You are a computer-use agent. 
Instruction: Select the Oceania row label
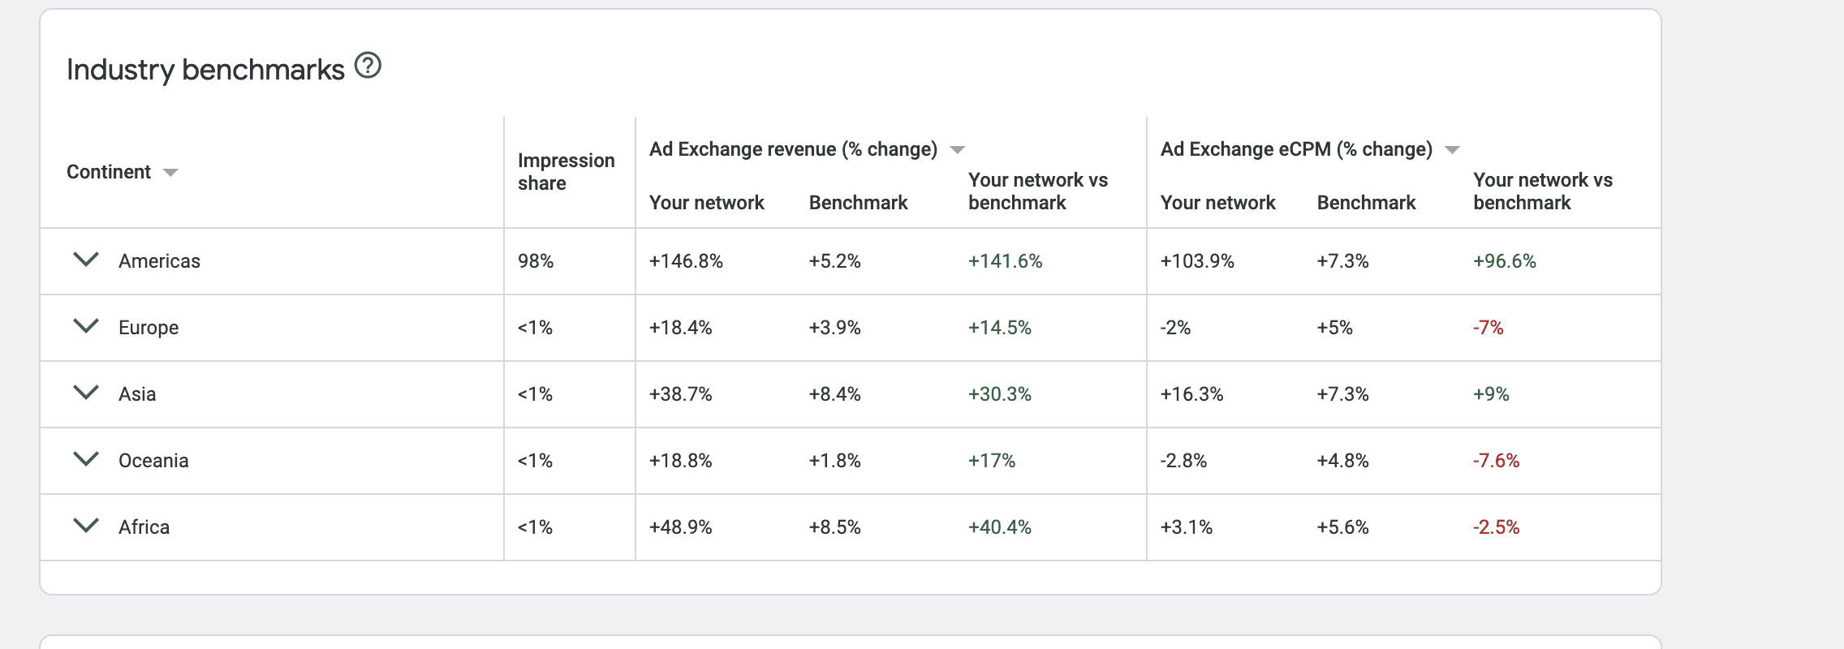[153, 461]
